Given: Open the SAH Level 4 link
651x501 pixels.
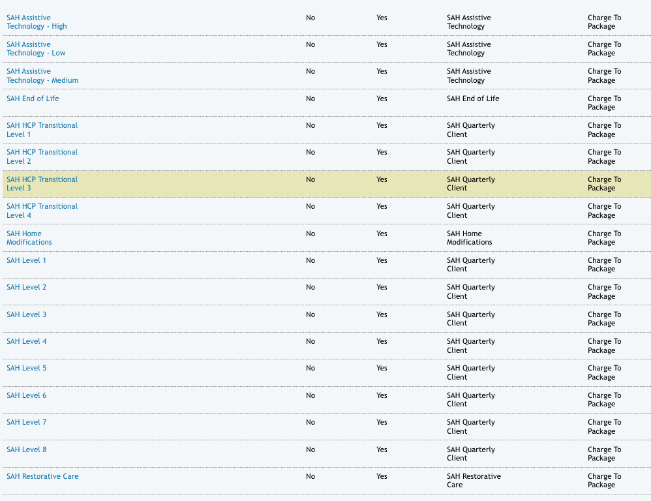Looking at the screenshot, I should [27, 341].
